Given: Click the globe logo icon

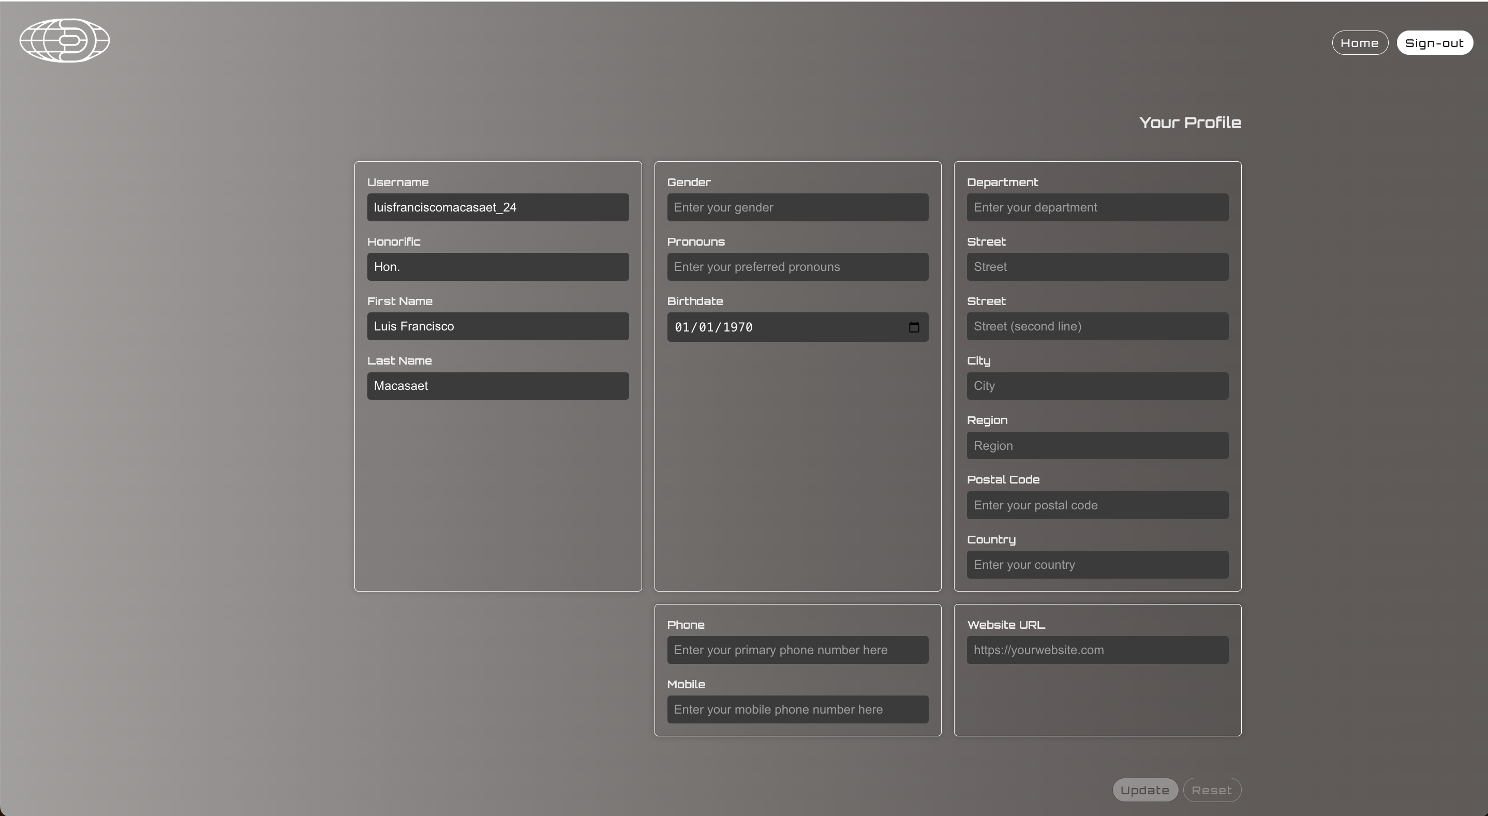Looking at the screenshot, I should tap(64, 40).
